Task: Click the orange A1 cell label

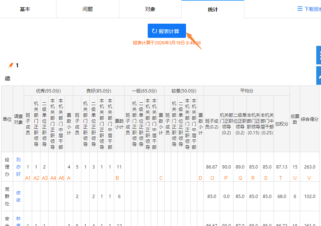Action: pyautogui.click(x=28, y=178)
